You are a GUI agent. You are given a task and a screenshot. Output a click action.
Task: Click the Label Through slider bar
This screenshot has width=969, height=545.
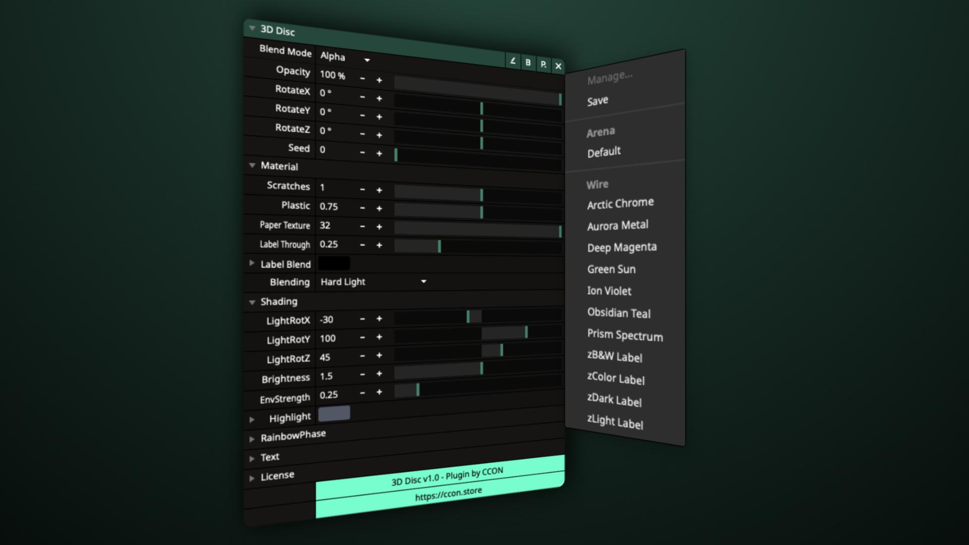pos(478,247)
